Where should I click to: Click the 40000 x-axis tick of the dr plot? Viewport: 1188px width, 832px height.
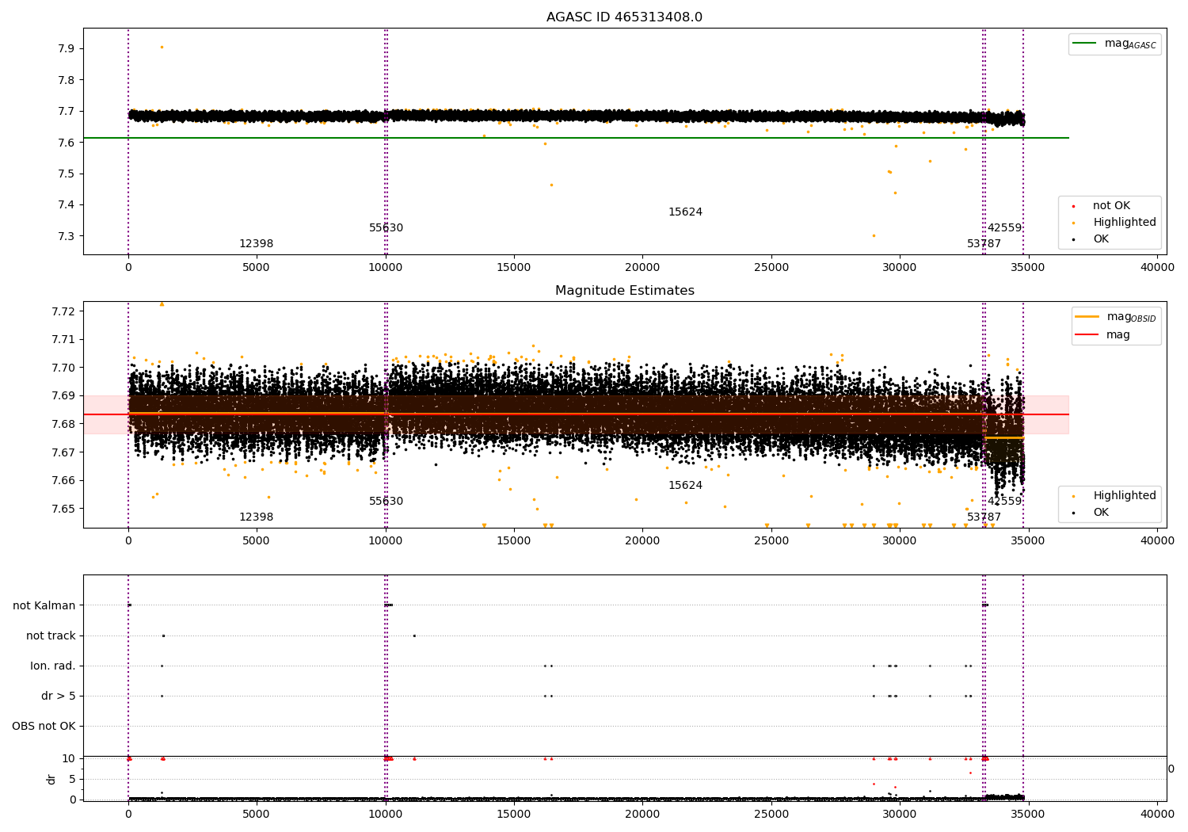tap(1157, 814)
